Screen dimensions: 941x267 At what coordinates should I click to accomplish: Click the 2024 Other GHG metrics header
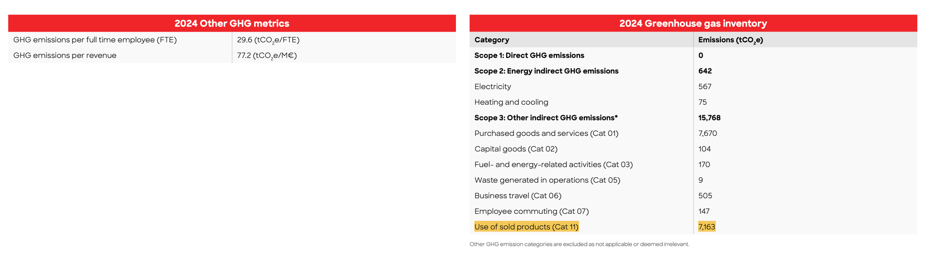(232, 24)
